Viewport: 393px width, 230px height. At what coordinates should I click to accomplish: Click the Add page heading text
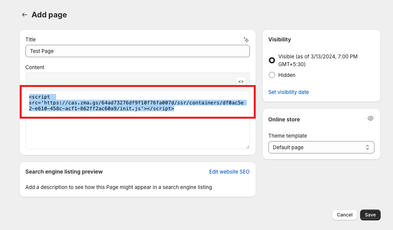point(49,15)
